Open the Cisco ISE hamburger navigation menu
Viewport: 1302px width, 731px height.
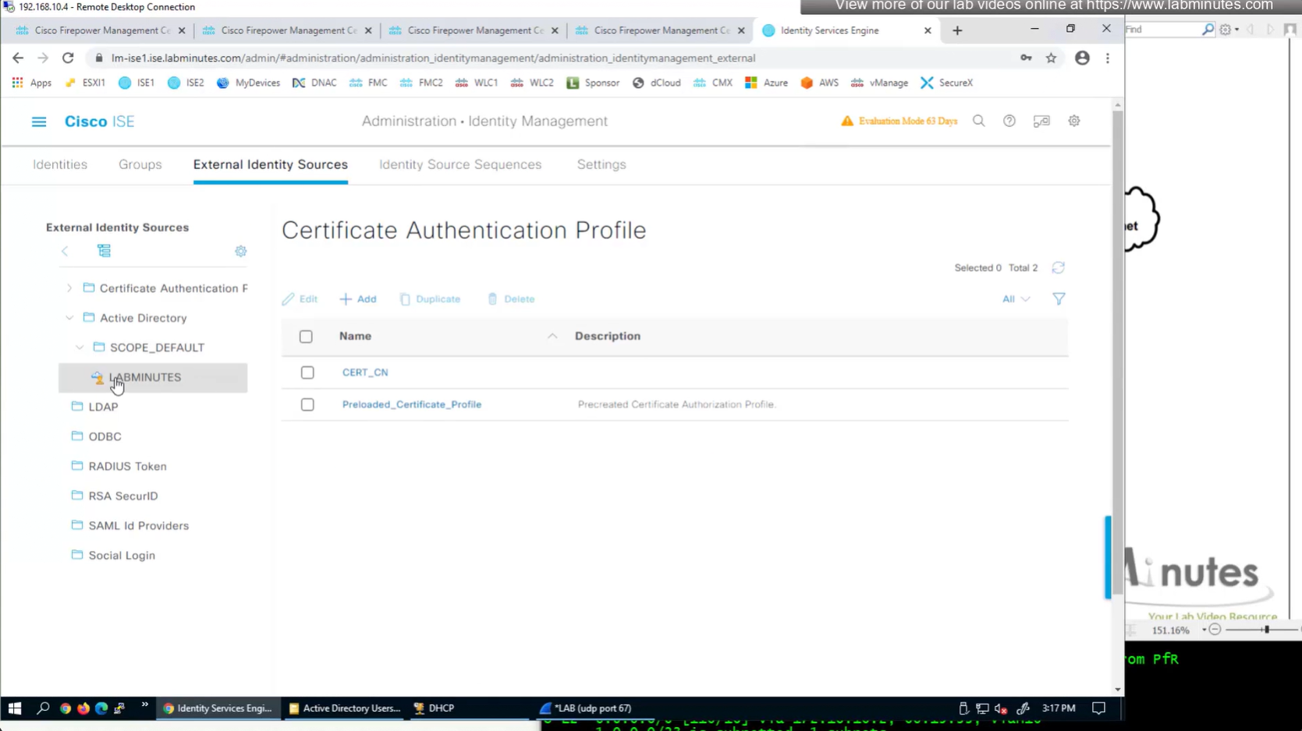click(x=38, y=122)
